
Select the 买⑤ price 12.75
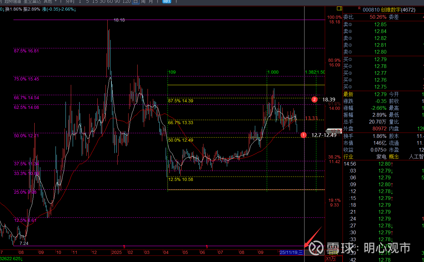380,87
